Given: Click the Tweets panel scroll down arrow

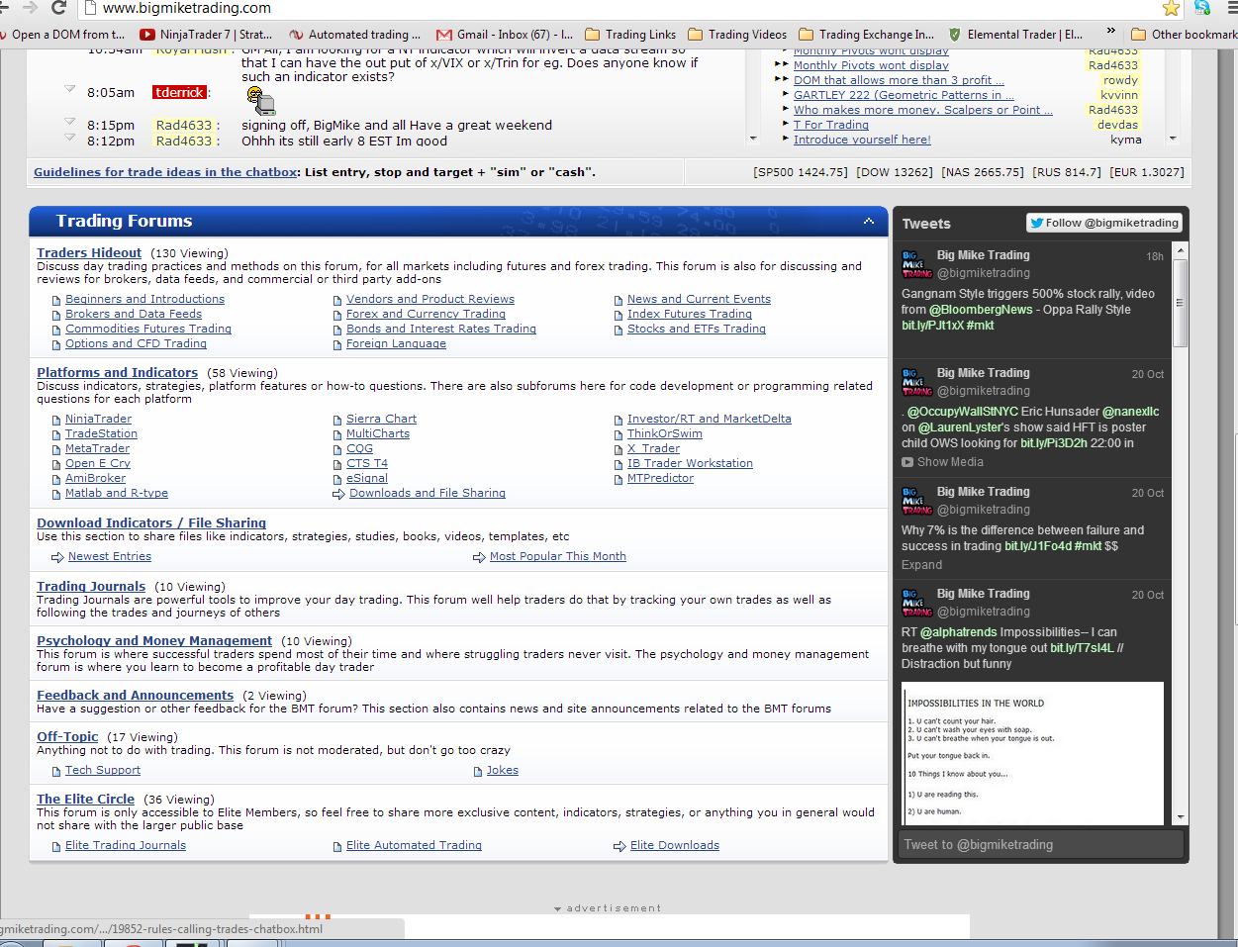Looking at the screenshot, I should pyautogui.click(x=1180, y=816).
